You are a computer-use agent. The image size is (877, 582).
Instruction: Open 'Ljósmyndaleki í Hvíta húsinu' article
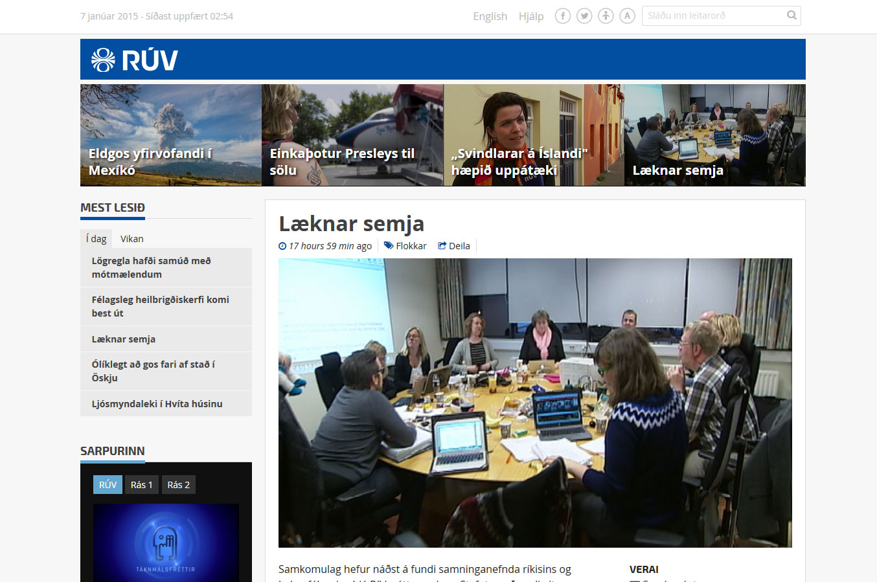[157, 404]
